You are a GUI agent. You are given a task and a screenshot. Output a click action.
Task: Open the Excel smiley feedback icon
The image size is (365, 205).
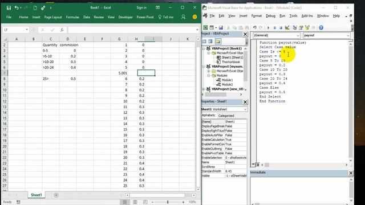point(194,17)
